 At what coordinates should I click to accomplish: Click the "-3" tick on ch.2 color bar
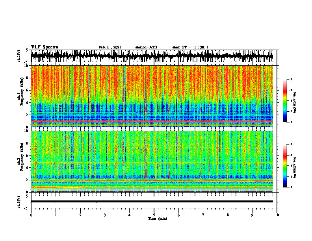click(290, 145)
